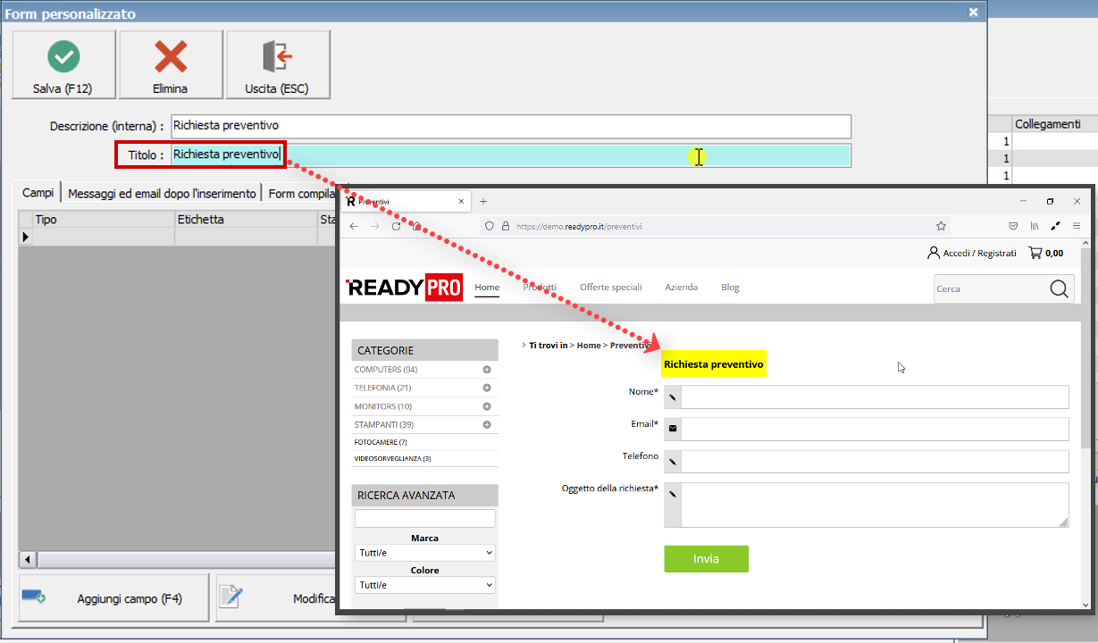Expand the STAMPANTI (39) category
Screen dimensions: 1098x643
coord(487,425)
